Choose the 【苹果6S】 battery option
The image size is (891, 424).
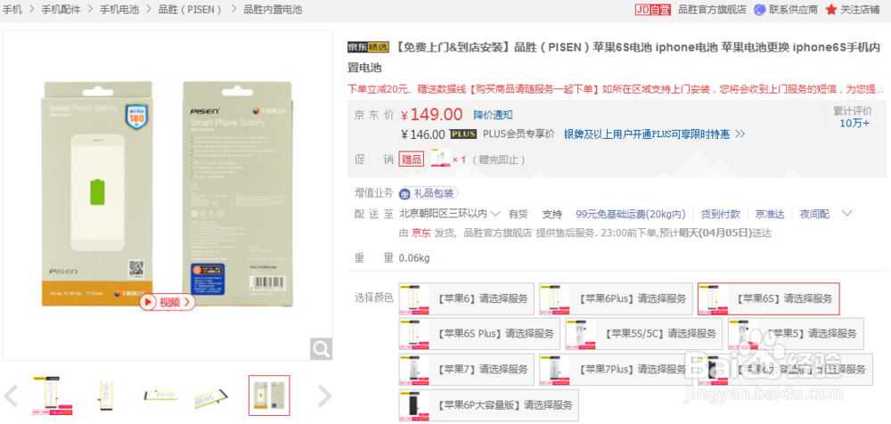(x=769, y=299)
